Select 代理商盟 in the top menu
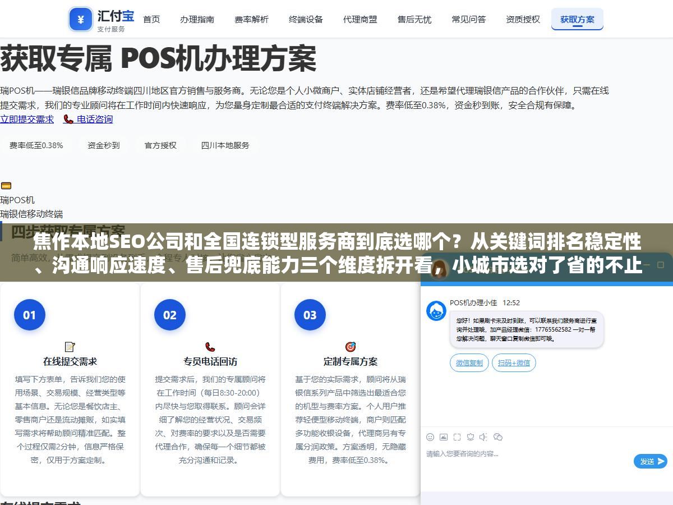 [x=360, y=19]
